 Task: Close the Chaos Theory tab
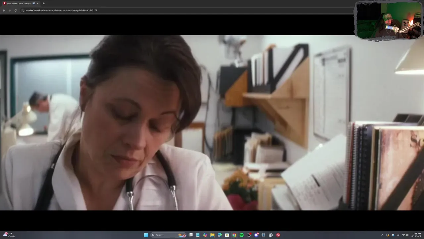tap(38, 3)
